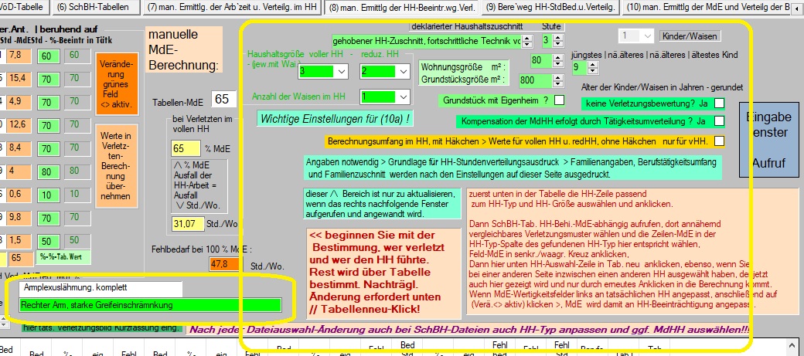Screen dimensions: 804x356
Task: Click 'Wichtige Einstellungen für (10a) !' label
Action: [335, 119]
